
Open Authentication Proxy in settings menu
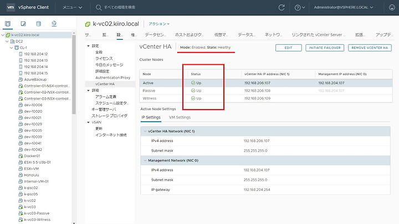tap(112, 77)
